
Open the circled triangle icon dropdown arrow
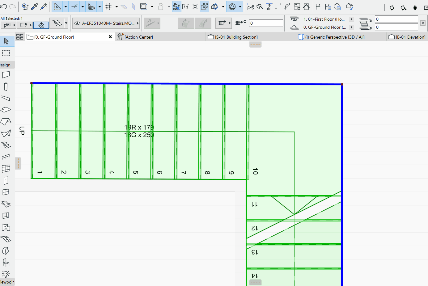tap(240, 6)
